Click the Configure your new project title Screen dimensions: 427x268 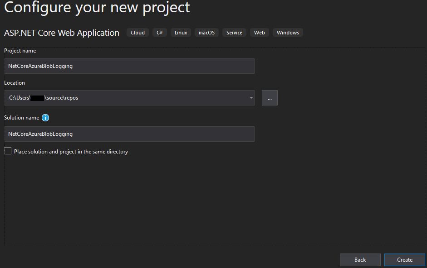[97, 8]
